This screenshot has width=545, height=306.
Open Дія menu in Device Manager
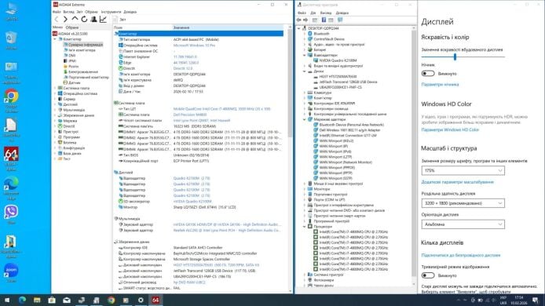(x=313, y=13)
